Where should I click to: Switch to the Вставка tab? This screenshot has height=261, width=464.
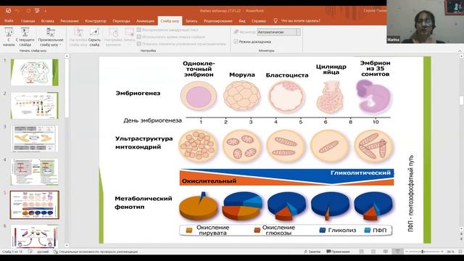47,21
